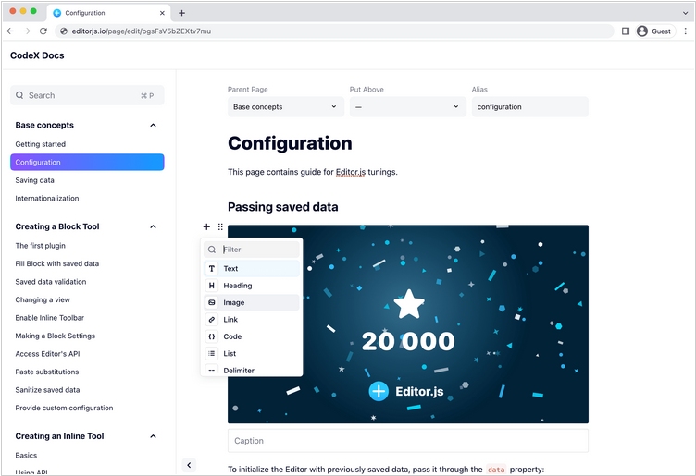This screenshot has height=476, width=696.
Task: Close the Configuration browser tab
Action: [x=162, y=13]
